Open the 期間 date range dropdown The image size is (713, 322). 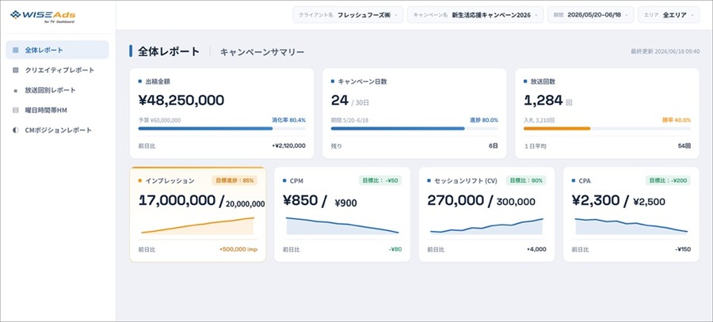[591, 15]
